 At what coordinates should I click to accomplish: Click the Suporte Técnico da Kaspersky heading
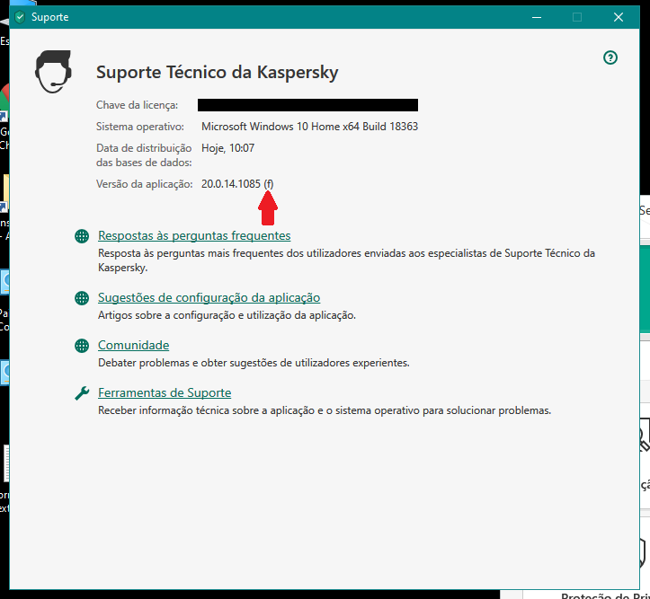click(x=218, y=73)
